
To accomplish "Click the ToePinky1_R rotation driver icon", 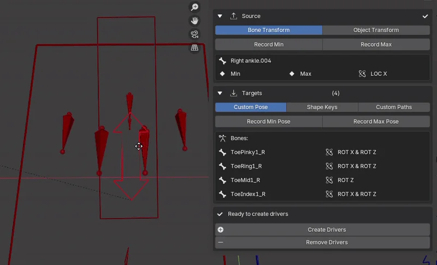I will point(329,152).
